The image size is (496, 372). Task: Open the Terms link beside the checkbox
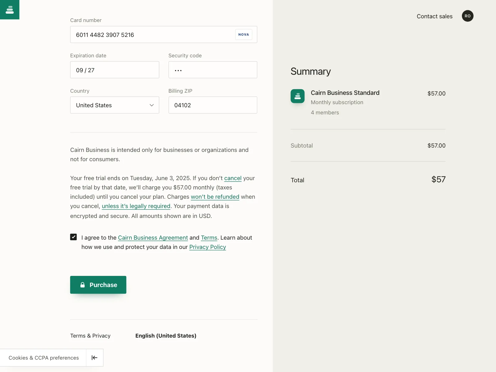coord(209,238)
